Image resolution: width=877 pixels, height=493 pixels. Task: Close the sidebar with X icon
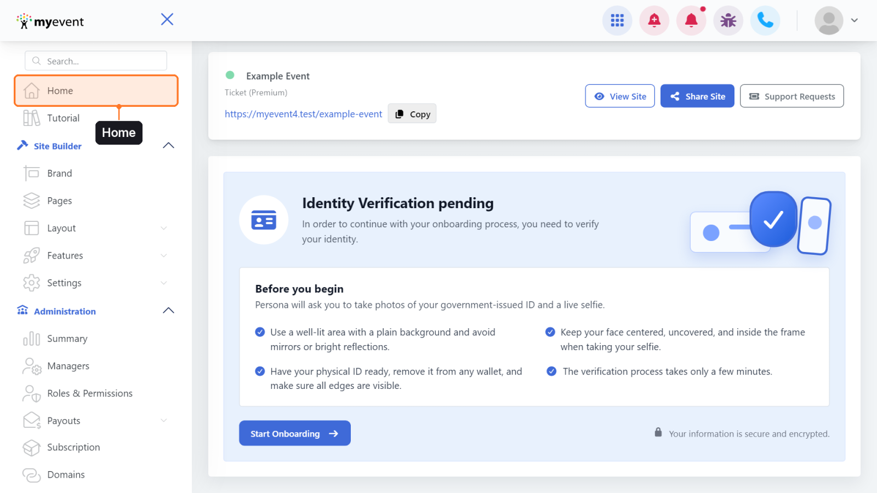coord(167,19)
